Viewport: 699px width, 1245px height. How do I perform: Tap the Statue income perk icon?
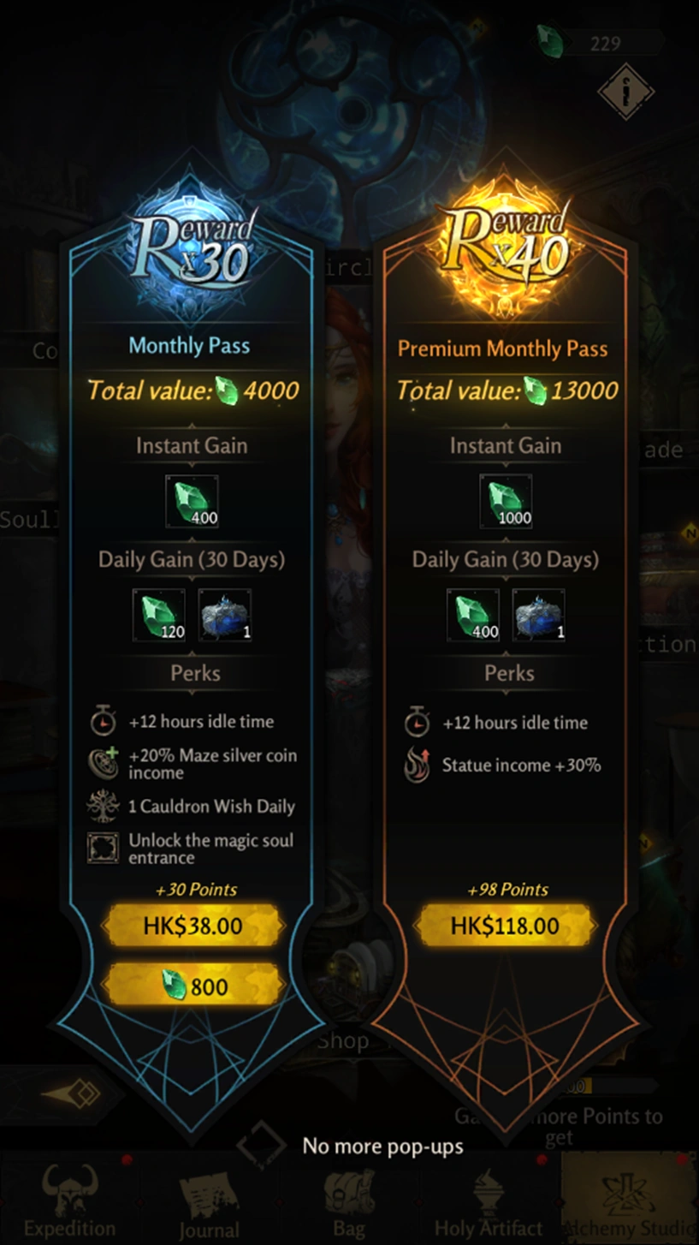(x=417, y=765)
